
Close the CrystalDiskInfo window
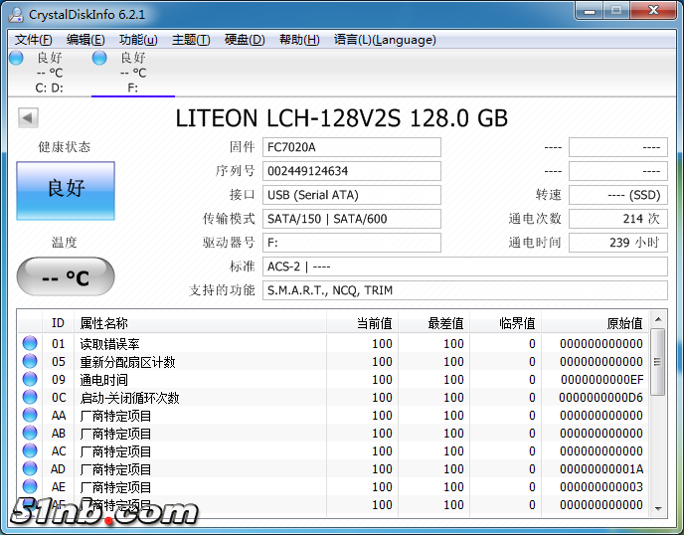pyautogui.click(x=653, y=11)
